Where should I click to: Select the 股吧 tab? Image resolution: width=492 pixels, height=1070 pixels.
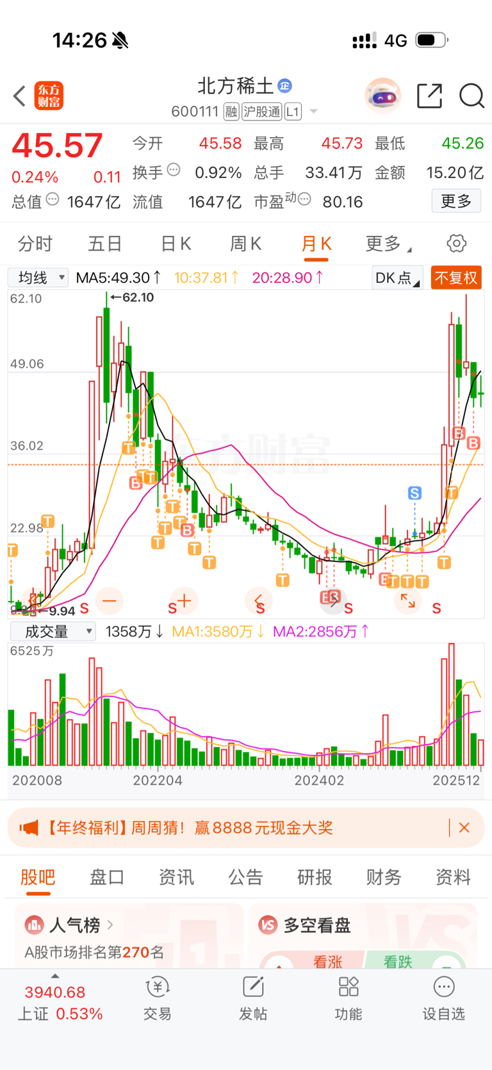(38, 877)
